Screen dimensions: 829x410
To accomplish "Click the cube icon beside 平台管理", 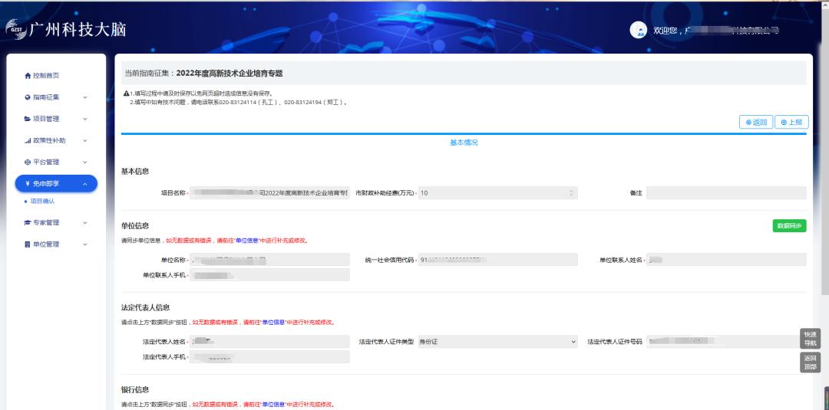I will [x=28, y=162].
